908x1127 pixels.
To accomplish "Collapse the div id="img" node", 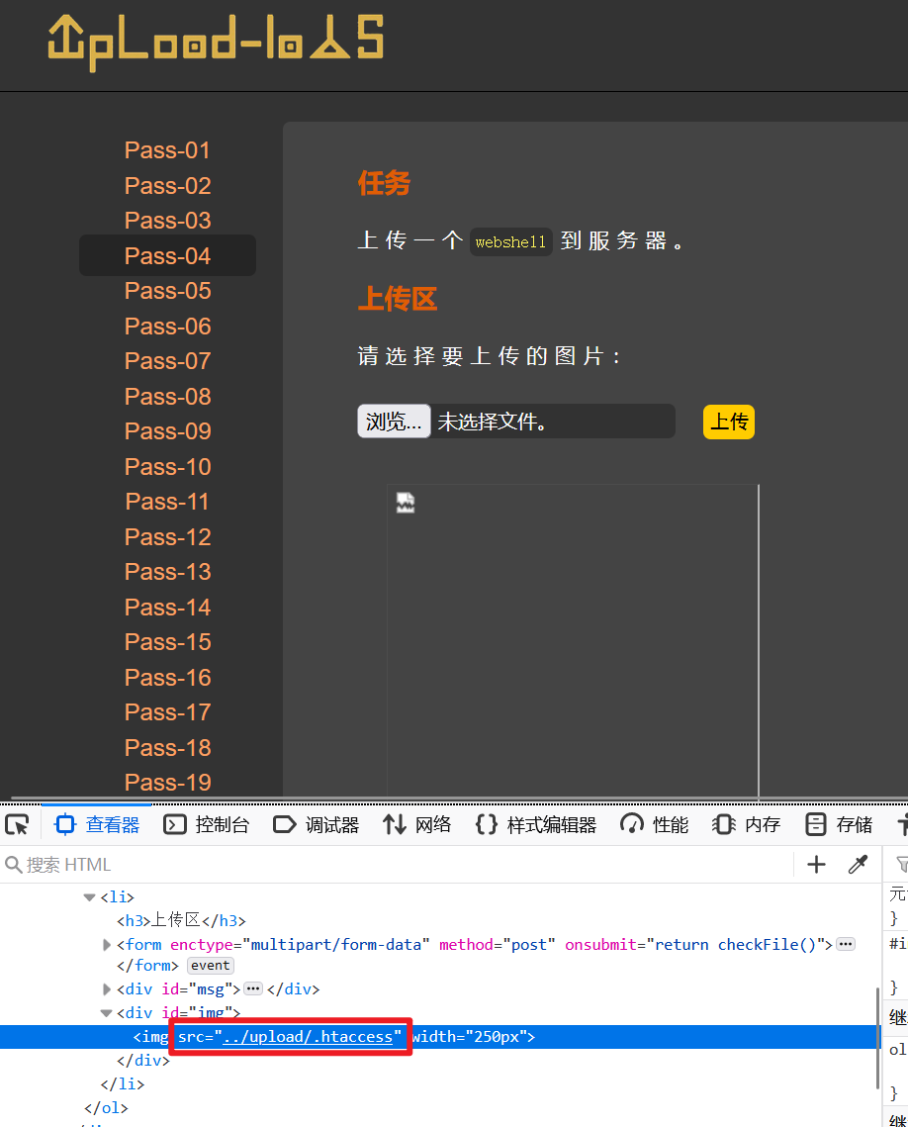I will tap(106, 1013).
